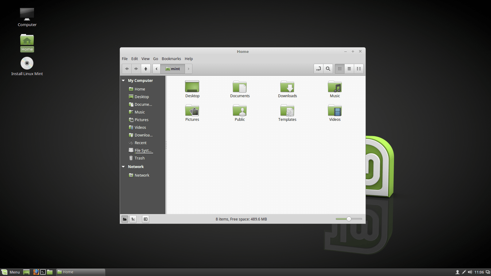
Task: Click the status bar item count text
Action: click(x=241, y=219)
